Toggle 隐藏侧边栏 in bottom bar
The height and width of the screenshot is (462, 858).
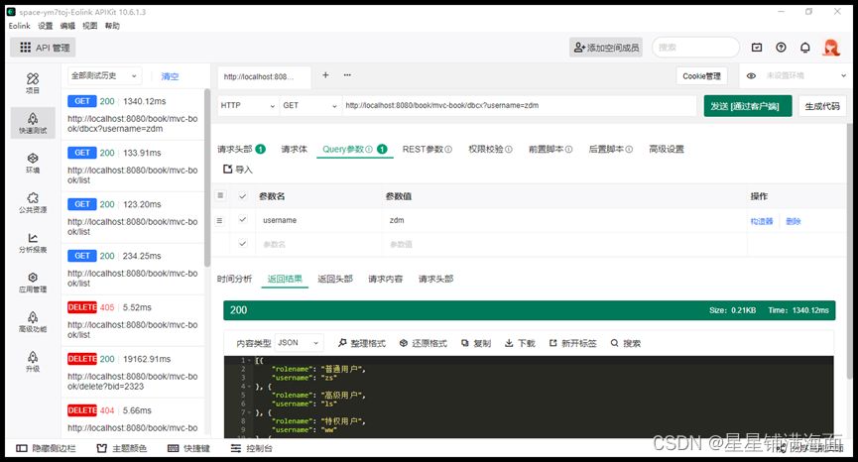pyautogui.click(x=46, y=448)
